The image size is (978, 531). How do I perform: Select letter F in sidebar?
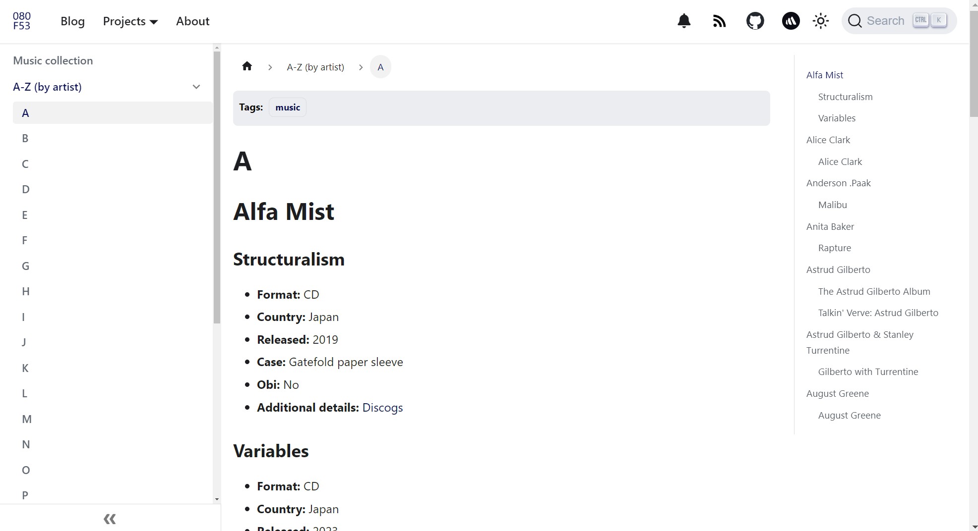(x=113, y=240)
